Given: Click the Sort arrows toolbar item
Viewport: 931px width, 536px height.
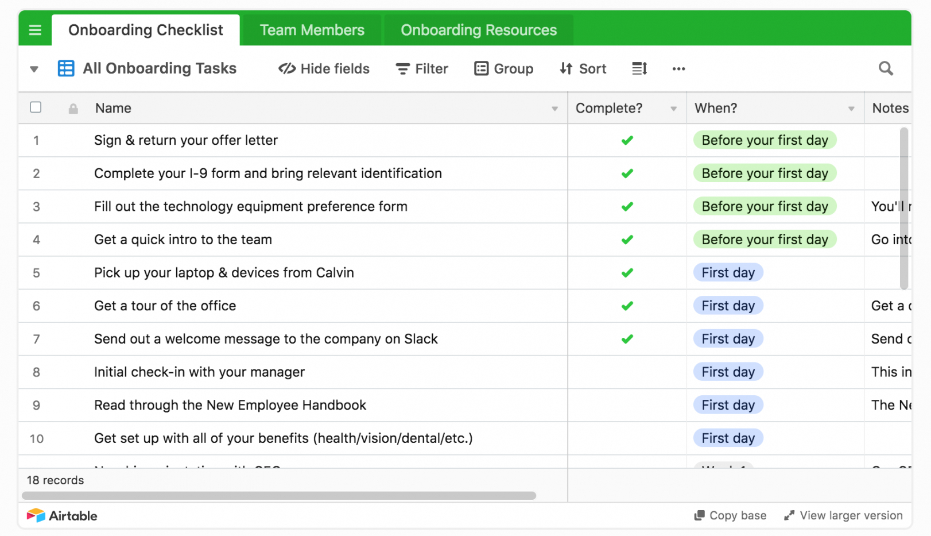Looking at the screenshot, I should coord(583,69).
